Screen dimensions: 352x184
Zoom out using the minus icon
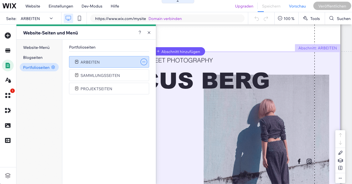[280, 19]
